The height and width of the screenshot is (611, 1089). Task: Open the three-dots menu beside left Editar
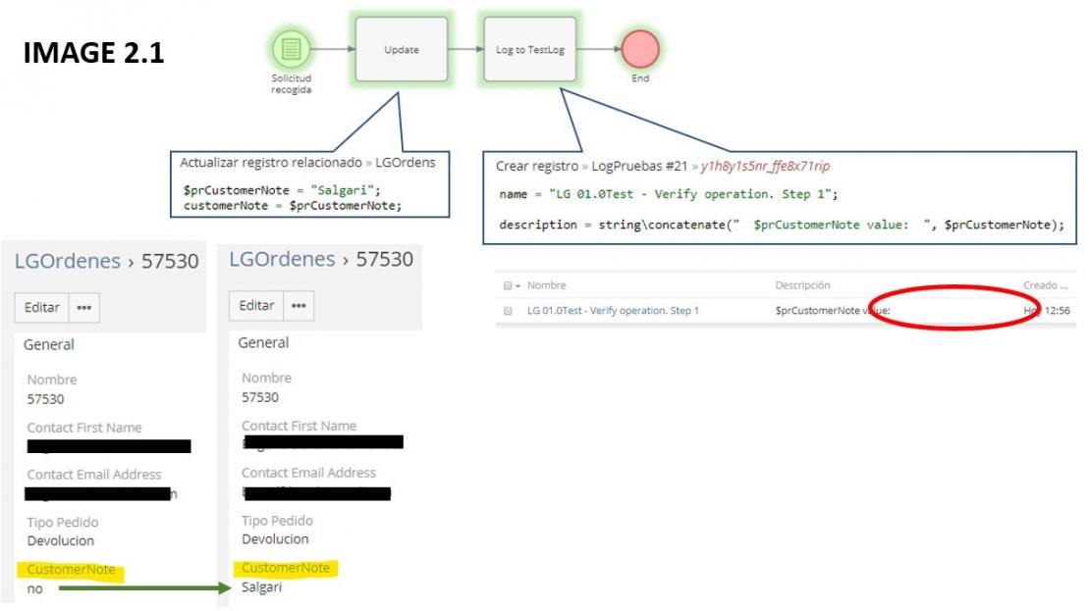tap(84, 307)
